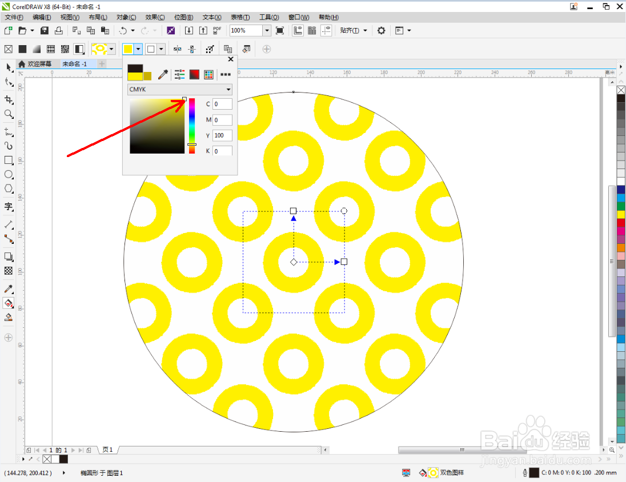Publish to PDF icon
The image size is (626, 482).
217,30
